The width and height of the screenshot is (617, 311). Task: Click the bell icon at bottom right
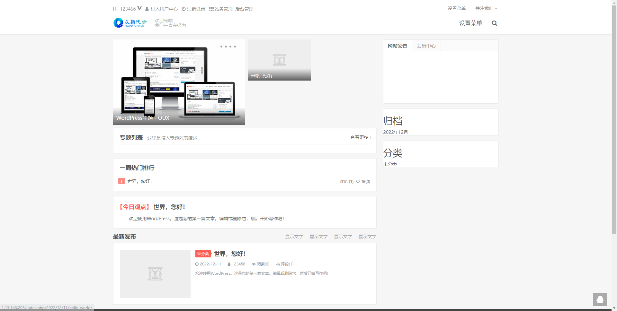coord(600,299)
